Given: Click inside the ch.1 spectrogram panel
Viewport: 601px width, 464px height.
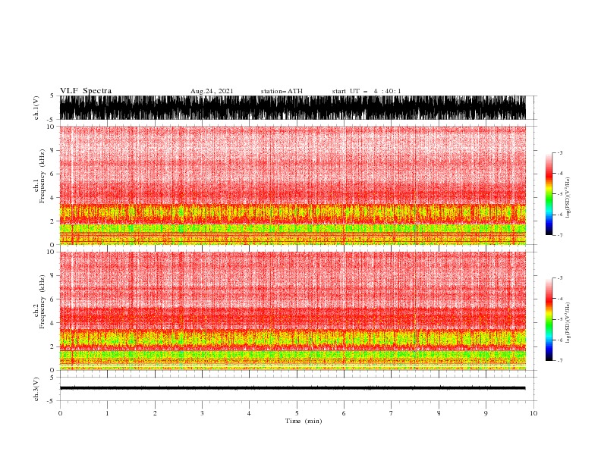Looking at the screenshot, I should click(293, 185).
